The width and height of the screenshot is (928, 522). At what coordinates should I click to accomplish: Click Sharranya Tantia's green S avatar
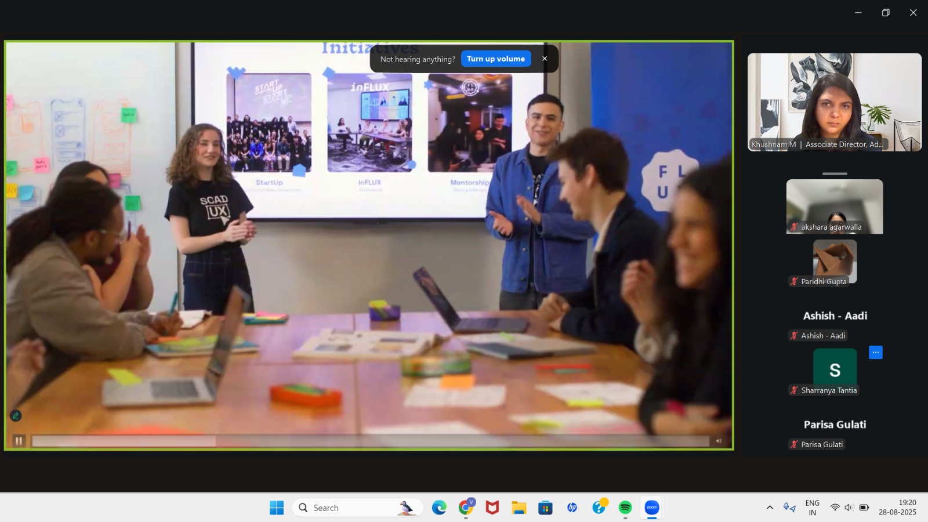(x=835, y=369)
